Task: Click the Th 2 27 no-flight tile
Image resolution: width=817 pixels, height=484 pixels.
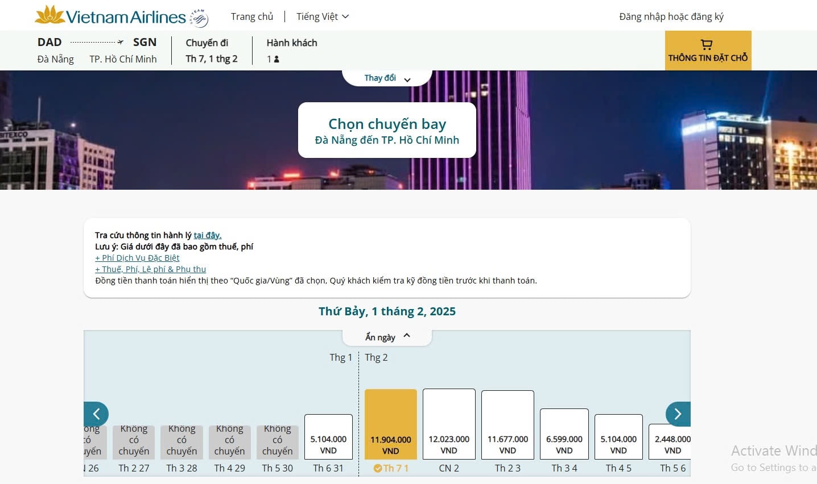Action: pyautogui.click(x=134, y=442)
